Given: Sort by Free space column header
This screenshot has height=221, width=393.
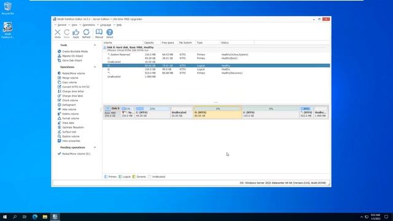Looking at the screenshot, I should coord(169,43).
